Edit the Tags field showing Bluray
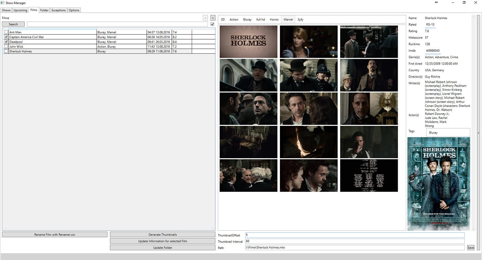This screenshot has height=260, width=482. coord(448,132)
